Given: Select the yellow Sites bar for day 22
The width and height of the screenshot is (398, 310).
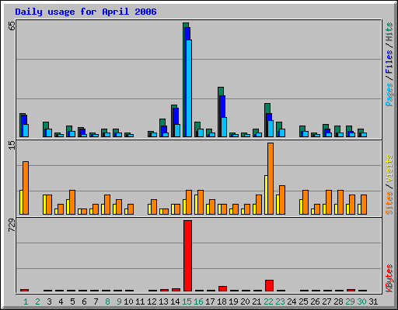Looking at the screenshot, I should pos(266,195).
